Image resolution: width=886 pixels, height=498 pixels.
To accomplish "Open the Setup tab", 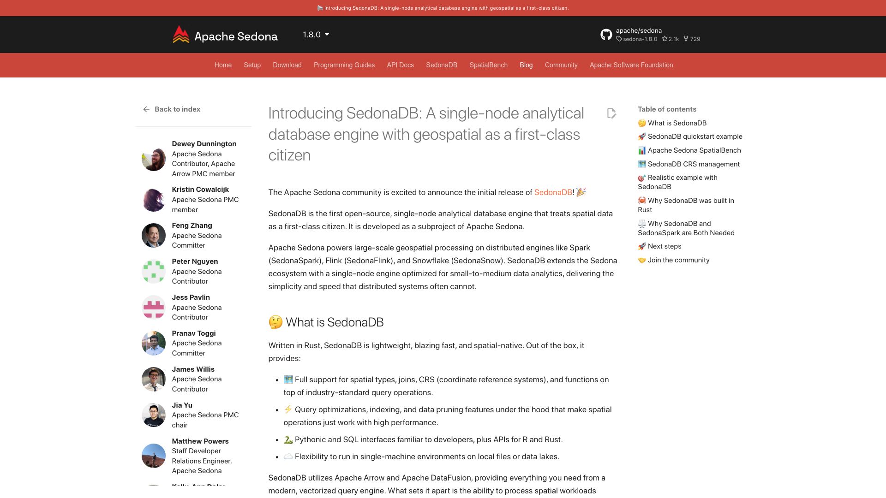I will pyautogui.click(x=252, y=65).
